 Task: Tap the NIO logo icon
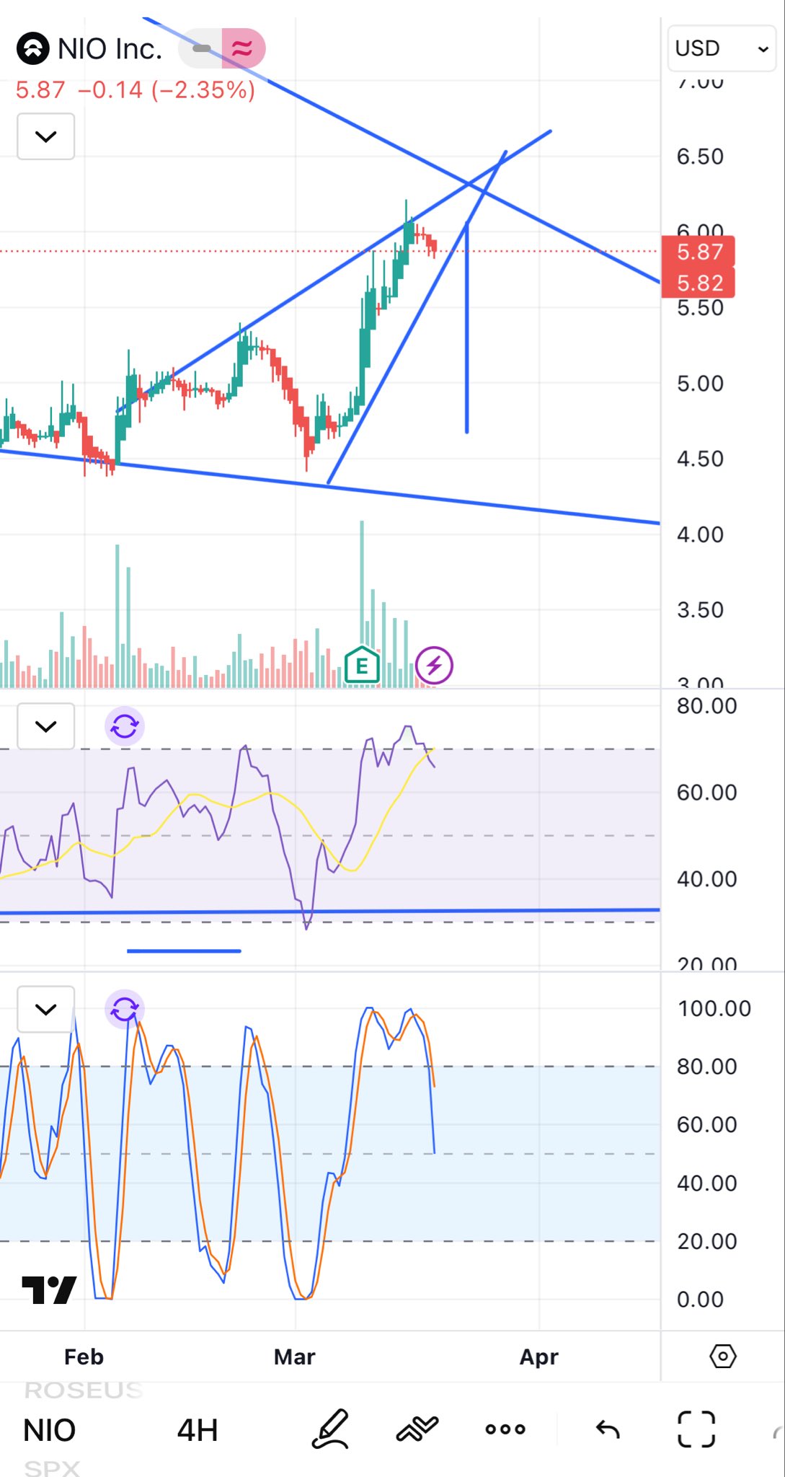pyautogui.click(x=33, y=49)
